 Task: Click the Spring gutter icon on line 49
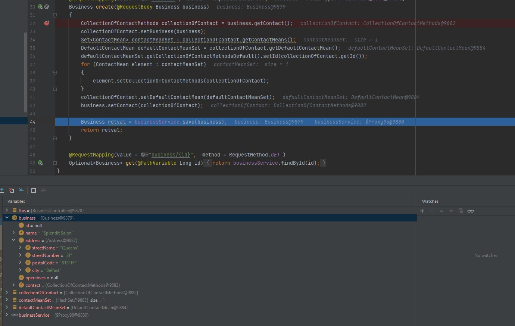click(x=40, y=163)
